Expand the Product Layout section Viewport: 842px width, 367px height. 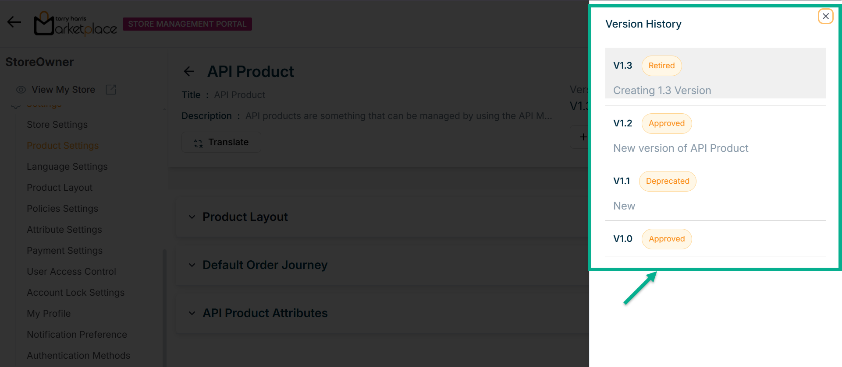(x=192, y=217)
